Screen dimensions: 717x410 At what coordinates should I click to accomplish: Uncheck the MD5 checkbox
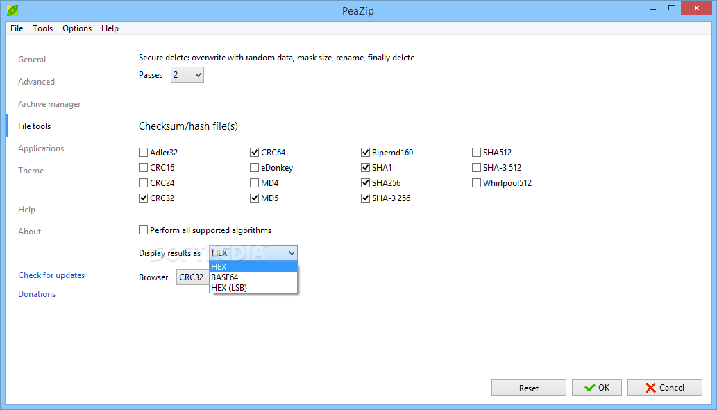[254, 198]
